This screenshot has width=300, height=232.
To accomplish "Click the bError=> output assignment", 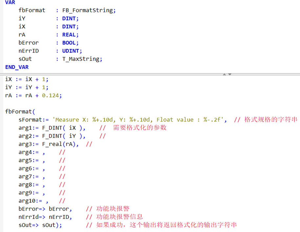I will click(45, 209).
